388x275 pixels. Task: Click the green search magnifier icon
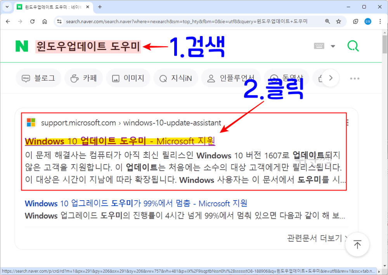pos(353,45)
